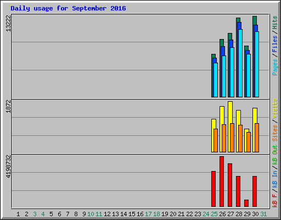The height and width of the screenshot is (220, 281).
Task: Select the orange Sites bar for day 26
Action: tap(224, 138)
